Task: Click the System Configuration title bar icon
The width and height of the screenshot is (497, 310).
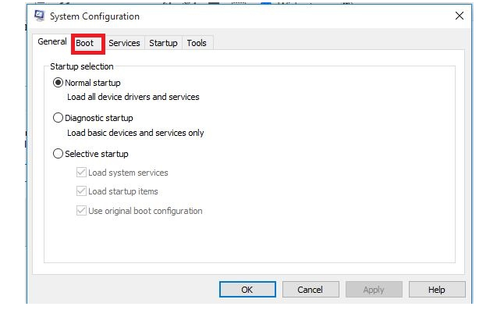Action: pyautogui.click(x=39, y=16)
